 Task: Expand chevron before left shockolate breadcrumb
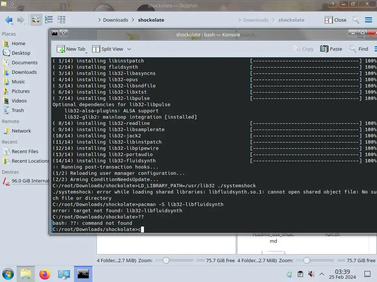[x=133, y=20]
